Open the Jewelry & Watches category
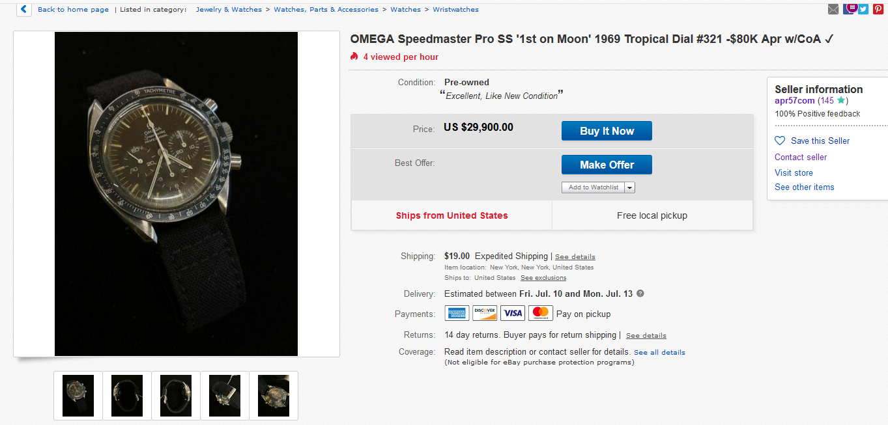The width and height of the screenshot is (888, 425). point(229,10)
